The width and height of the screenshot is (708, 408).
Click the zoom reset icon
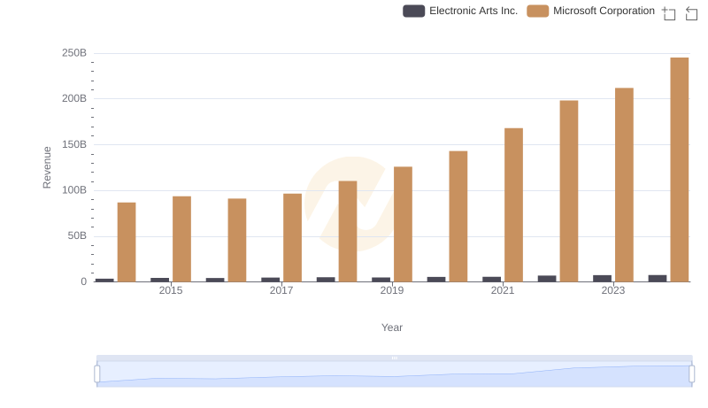691,13
